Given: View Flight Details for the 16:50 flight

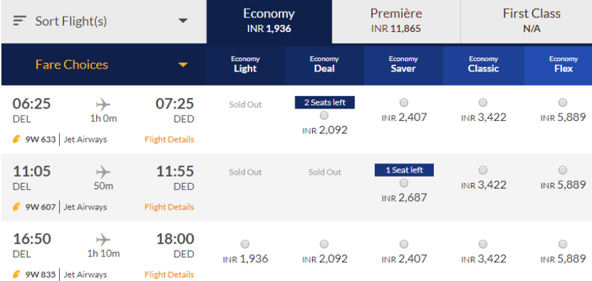Looking at the screenshot, I should click(169, 275).
